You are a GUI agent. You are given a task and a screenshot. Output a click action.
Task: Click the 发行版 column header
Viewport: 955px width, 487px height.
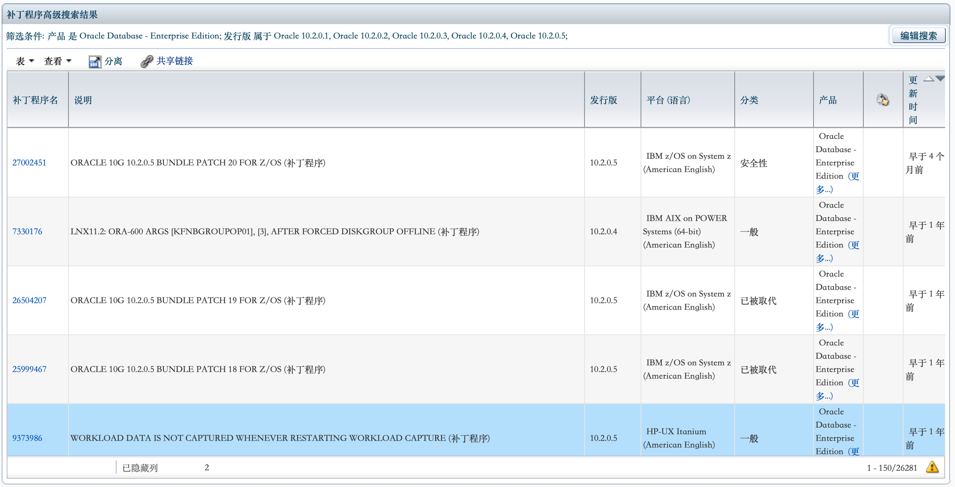(x=603, y=100)
